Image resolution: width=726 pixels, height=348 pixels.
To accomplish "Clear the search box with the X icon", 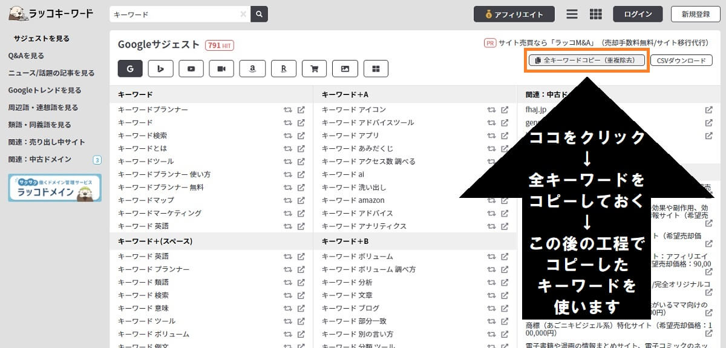I will click(243, 14).
